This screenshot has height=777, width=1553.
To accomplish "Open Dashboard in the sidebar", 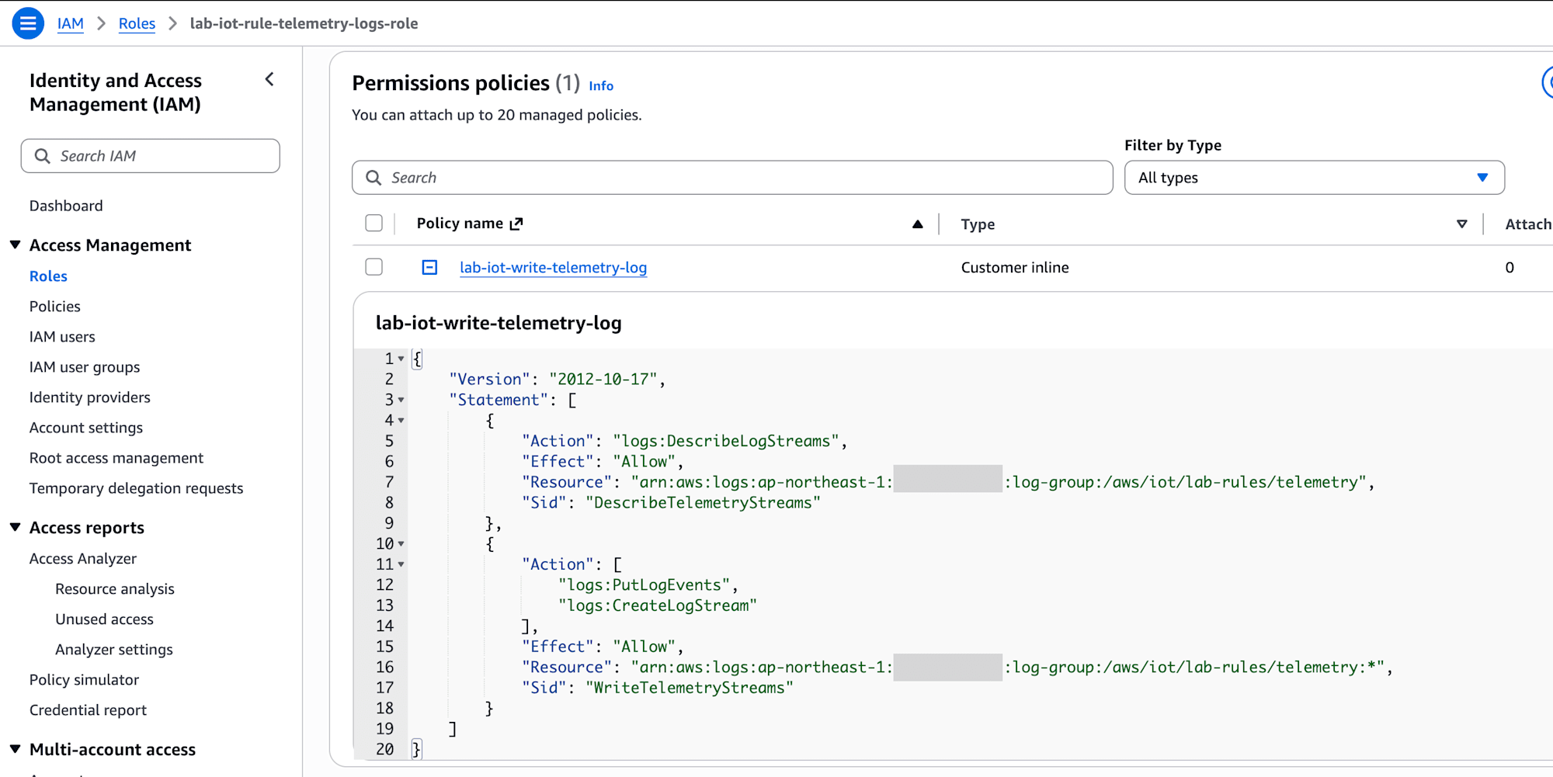I will (x=66, y=206).
